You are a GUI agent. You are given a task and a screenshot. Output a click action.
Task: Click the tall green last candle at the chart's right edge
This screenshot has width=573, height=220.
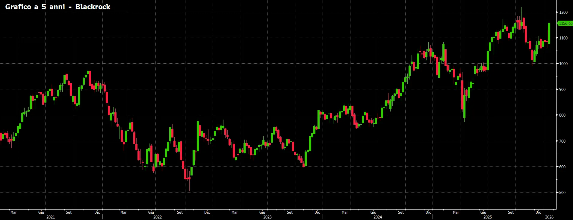coord(549,33)
